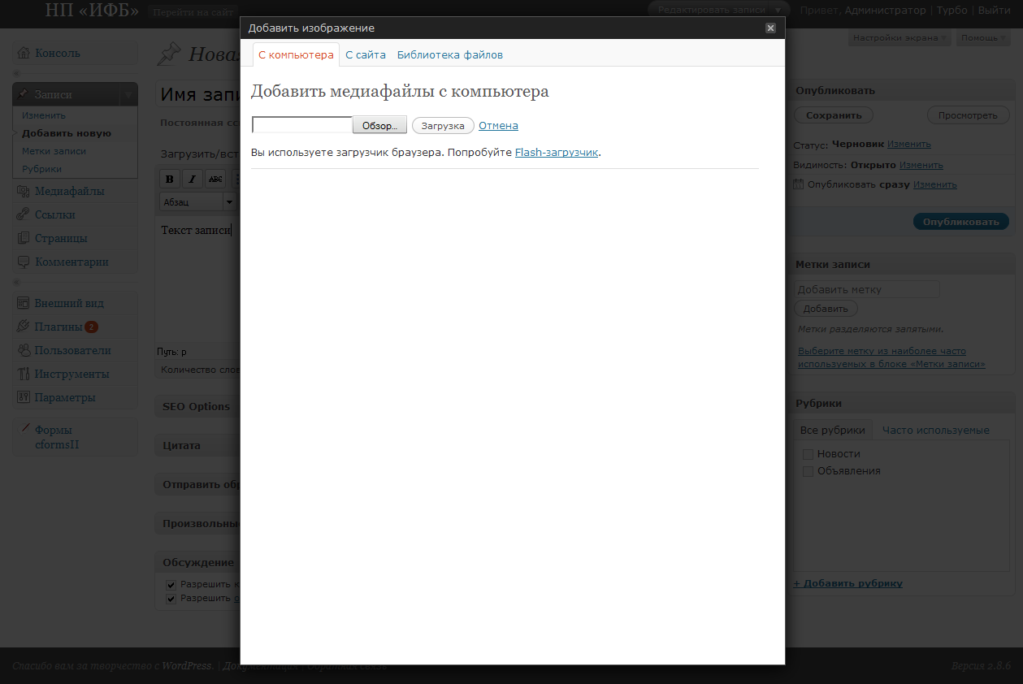Open the Абзац paragraph format dropdown

pyautogui.click(x=229, y=201)
